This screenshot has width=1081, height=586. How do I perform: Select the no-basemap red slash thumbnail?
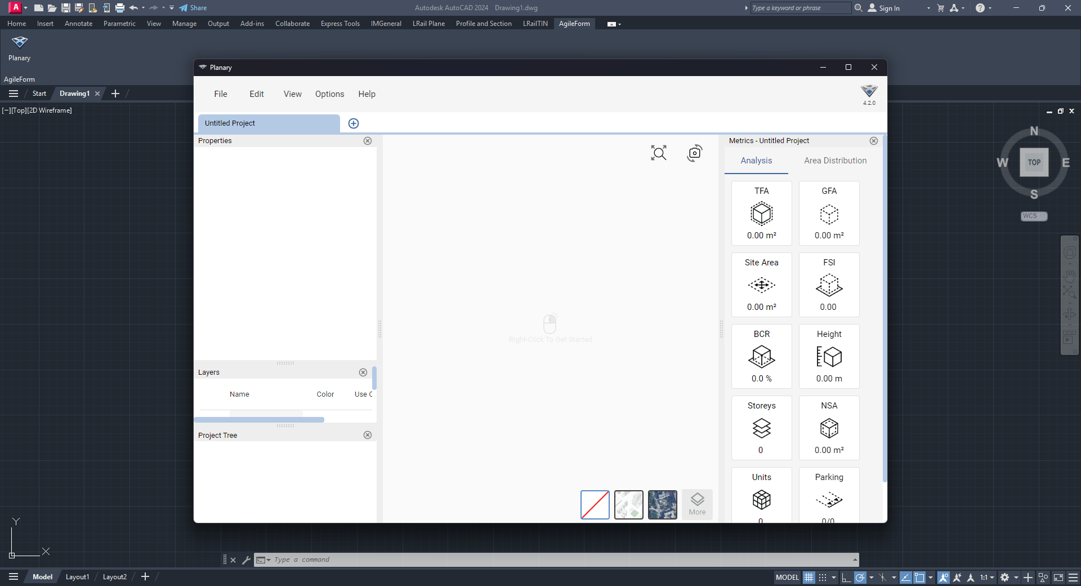tap(595, 505)
